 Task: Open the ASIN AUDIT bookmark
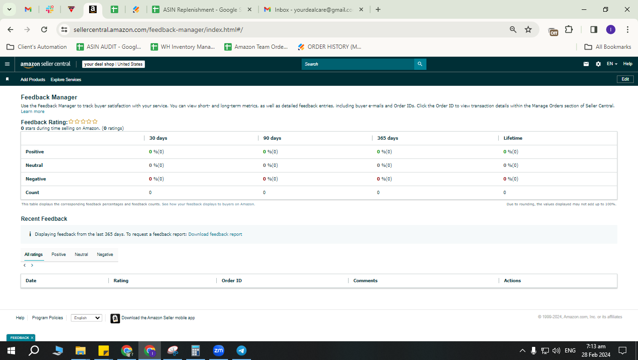point(109,47)
